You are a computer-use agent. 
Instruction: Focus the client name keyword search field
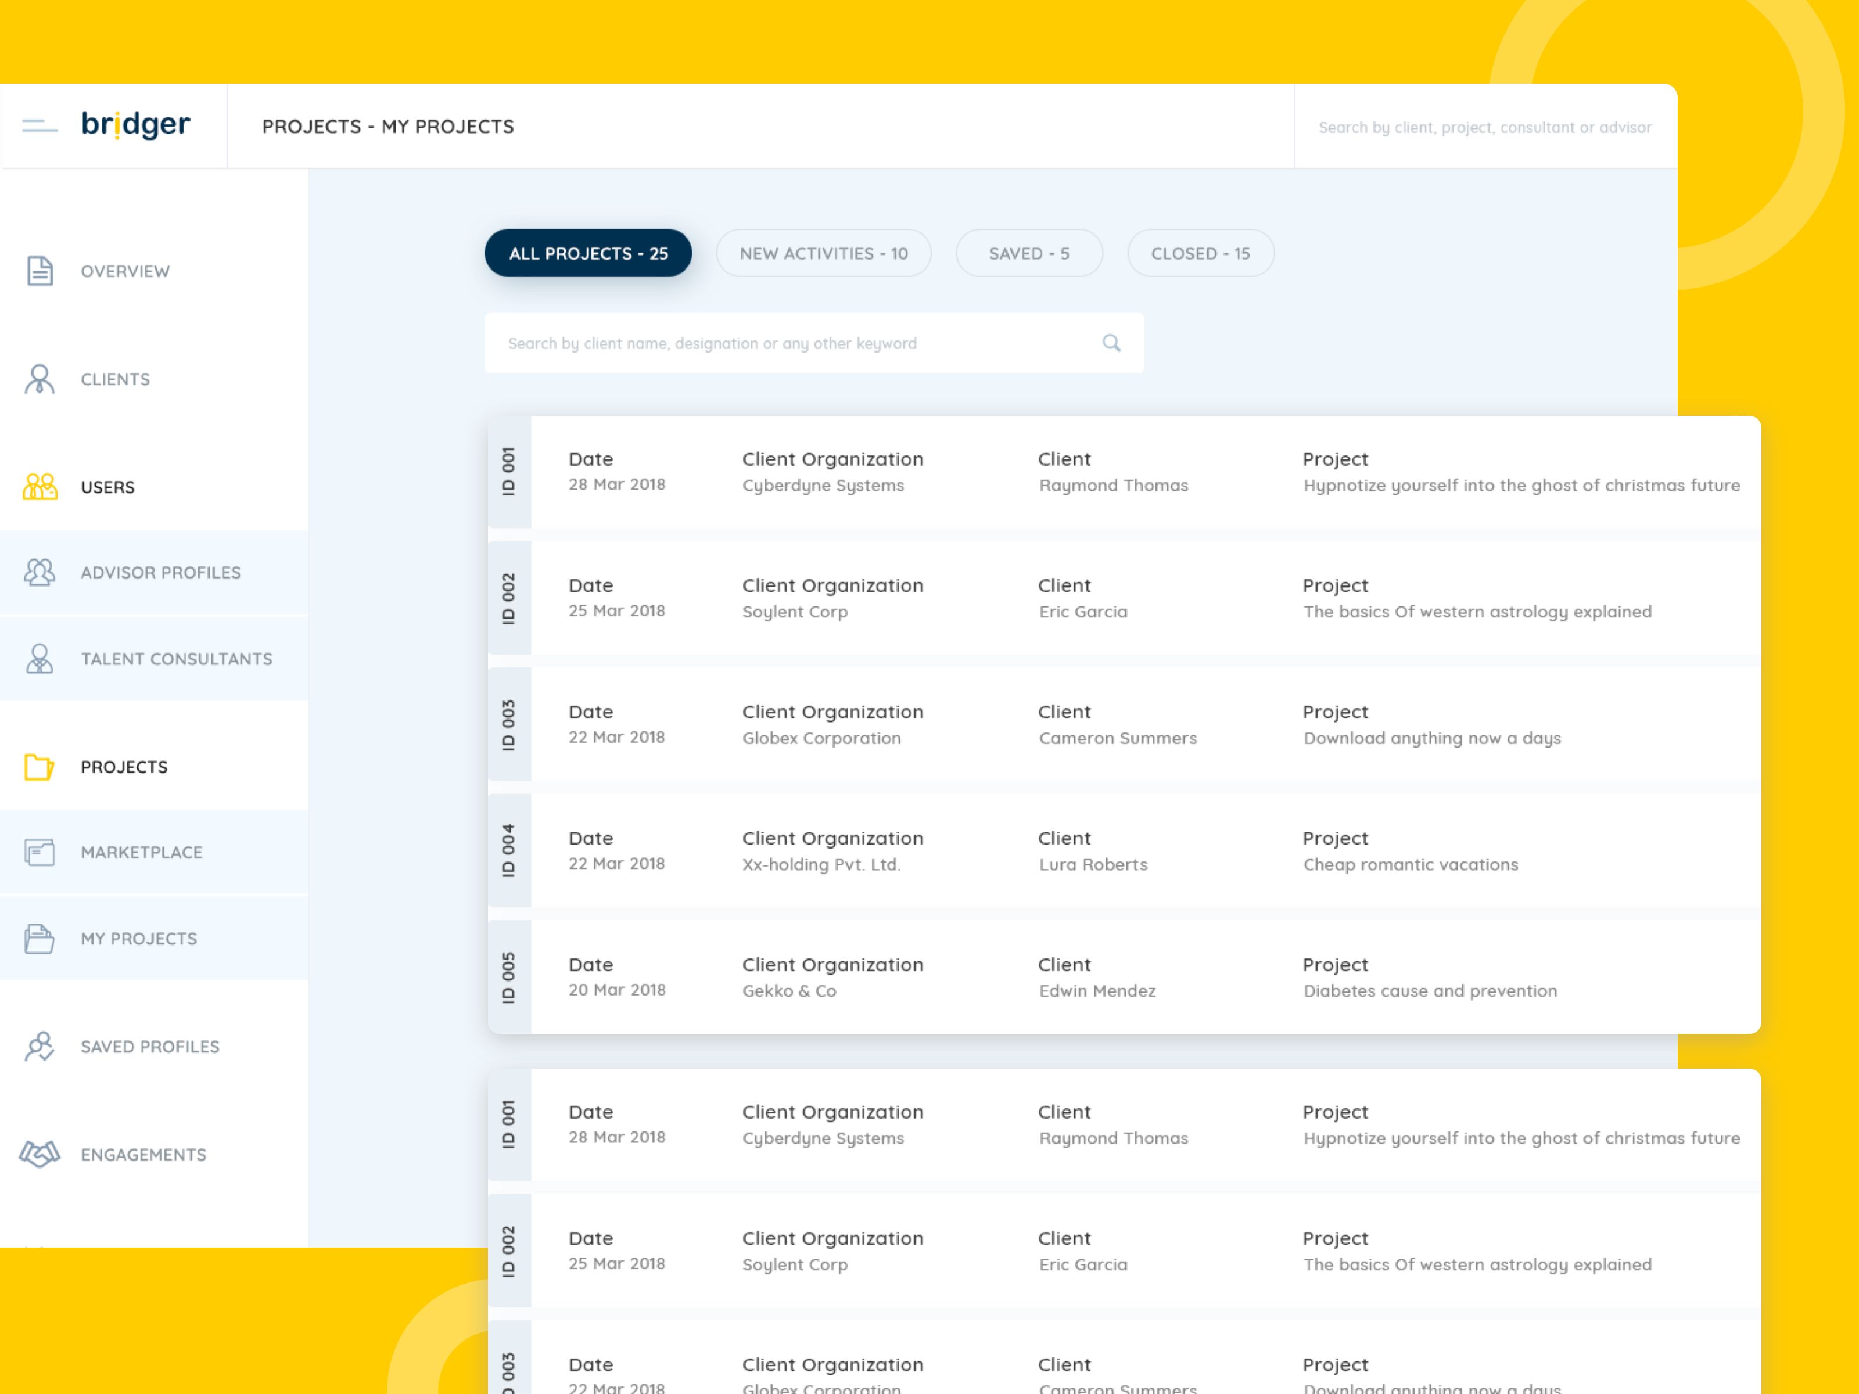pyautogui.click(x=813, y=343)
